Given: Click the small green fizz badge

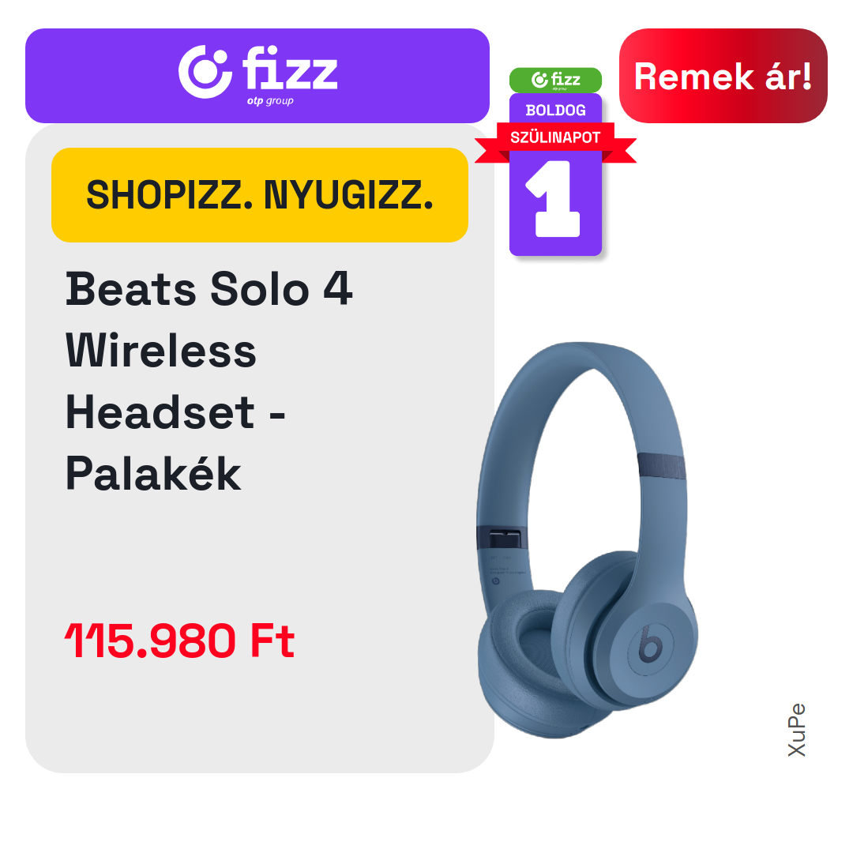Looking at the screenshot, I should [555, 80].
